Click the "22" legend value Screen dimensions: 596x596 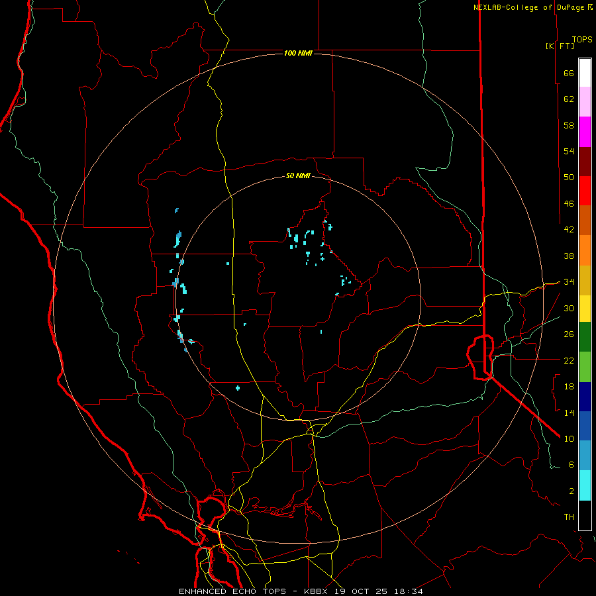point(569,360)
